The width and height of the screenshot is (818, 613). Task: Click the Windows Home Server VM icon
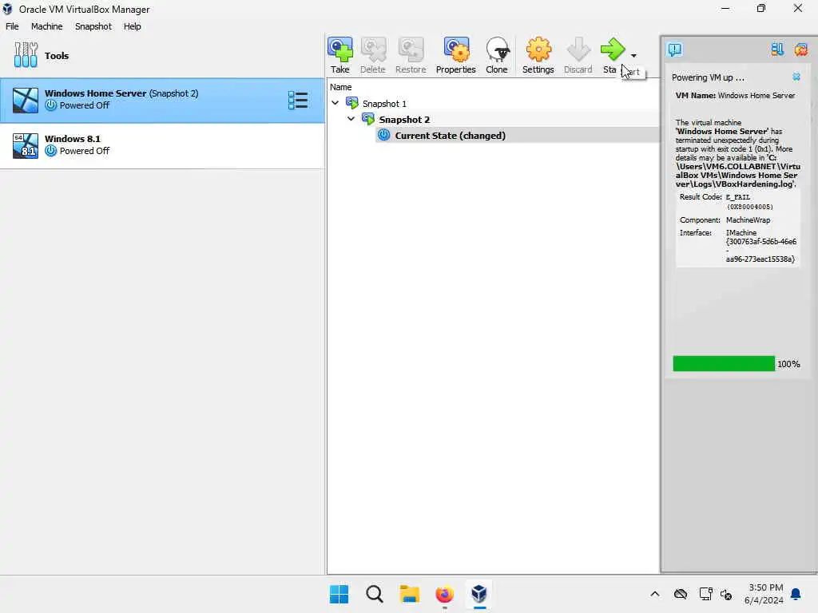[x=26, y=100]
